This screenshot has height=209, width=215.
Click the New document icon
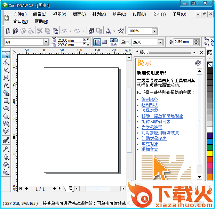pyautogui.click(x=8, y=31)
